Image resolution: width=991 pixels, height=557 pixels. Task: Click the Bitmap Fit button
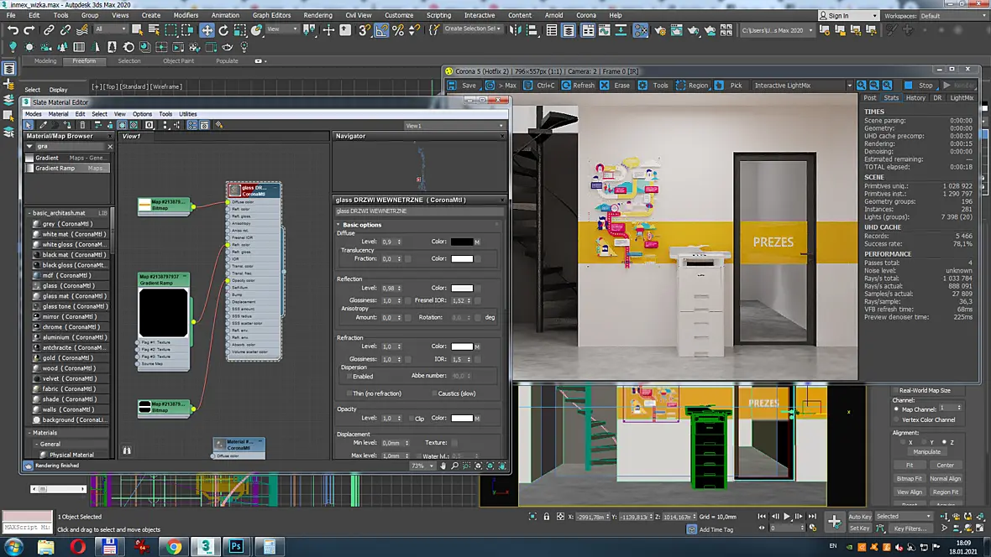coord(909,479)
